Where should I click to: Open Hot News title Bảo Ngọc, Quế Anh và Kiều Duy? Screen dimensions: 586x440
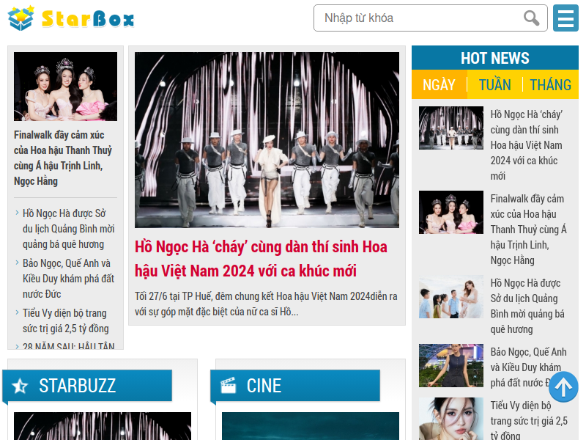[528, 367]
